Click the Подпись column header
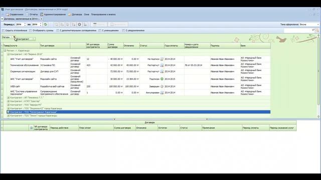321x180 pixels. coord(225,45)
